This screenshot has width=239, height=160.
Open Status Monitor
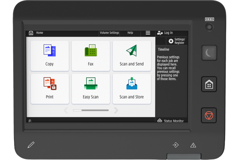(x=171, y=121)
